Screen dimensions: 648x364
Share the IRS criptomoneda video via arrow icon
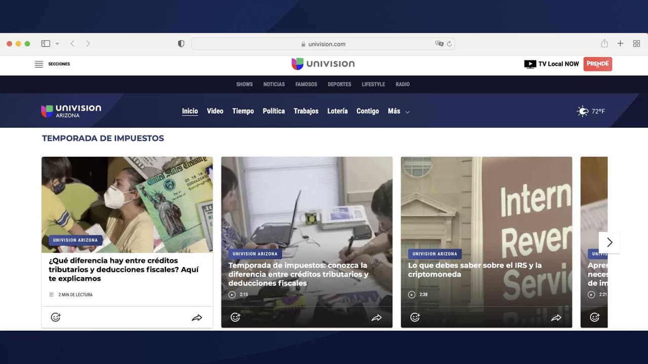pyautogui.click(x=557, y=317)
